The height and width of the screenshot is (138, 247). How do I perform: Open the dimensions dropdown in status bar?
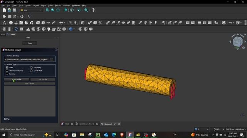(236, 129)
